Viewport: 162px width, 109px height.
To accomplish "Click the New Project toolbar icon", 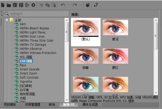I will (x=3, y=5).
